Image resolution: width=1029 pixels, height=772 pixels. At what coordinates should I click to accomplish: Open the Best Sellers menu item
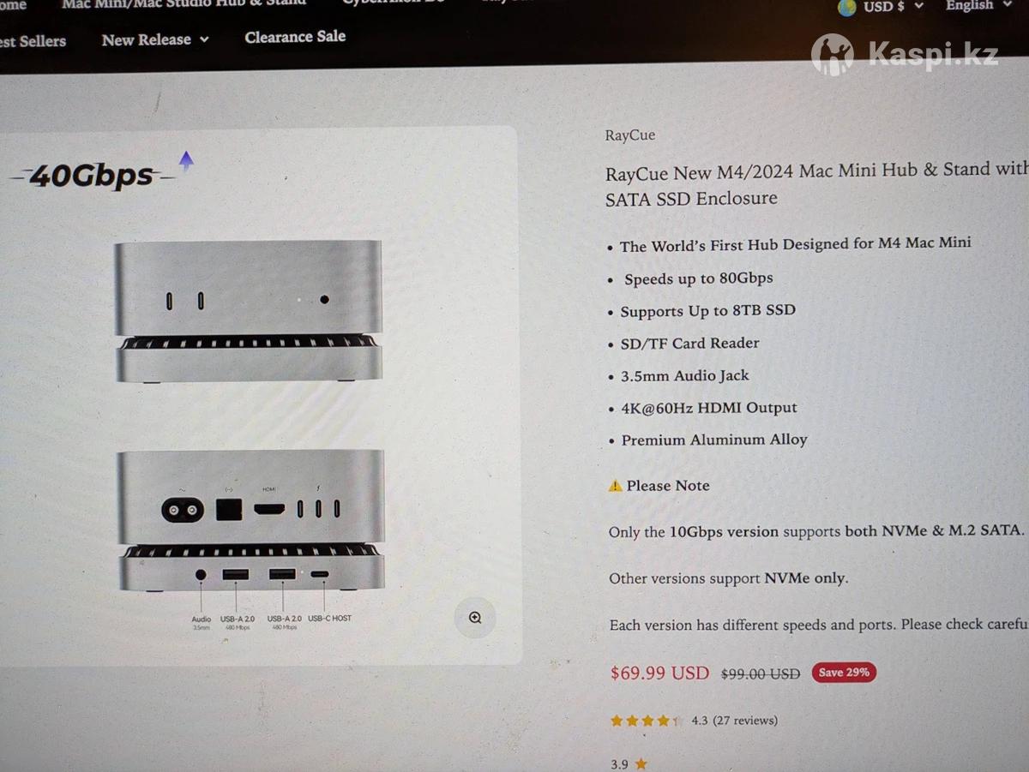[33, 40]
